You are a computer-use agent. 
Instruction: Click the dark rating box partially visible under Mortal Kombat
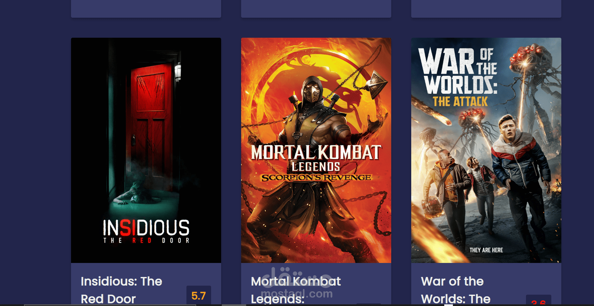coord(369,304)
